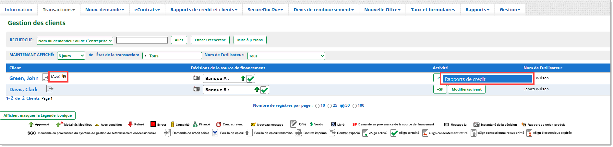Expand the Nom de l'utilisateur dropdown
Screen dimensions: 613x147
(286, 56)
